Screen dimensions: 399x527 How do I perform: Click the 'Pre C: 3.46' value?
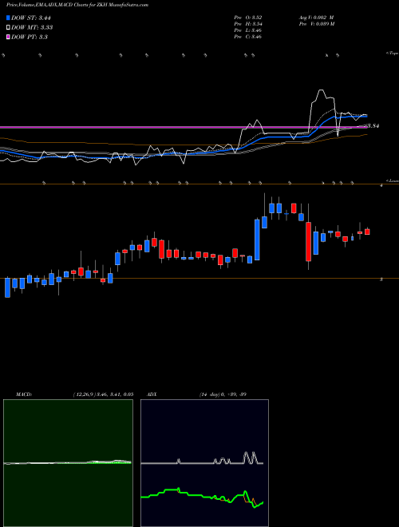click(x=248, y=37)
